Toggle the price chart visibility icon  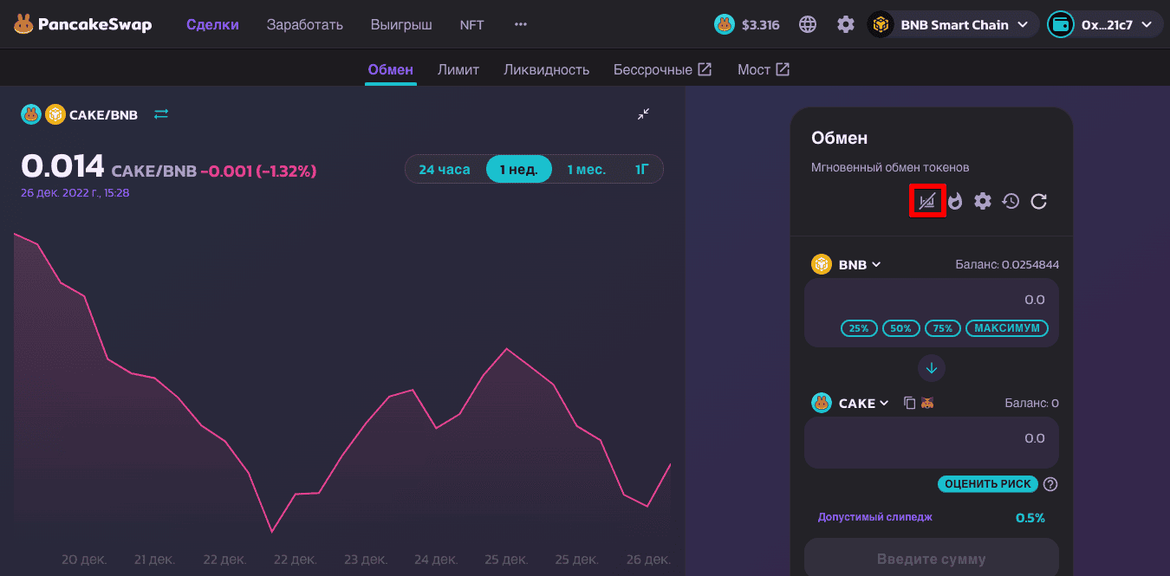pos(927,201)
